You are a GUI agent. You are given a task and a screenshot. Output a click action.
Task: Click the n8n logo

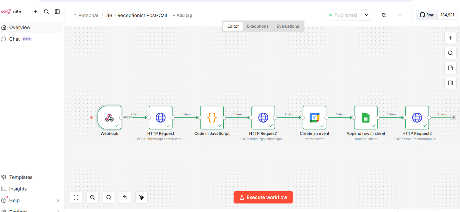pos(11,12)
